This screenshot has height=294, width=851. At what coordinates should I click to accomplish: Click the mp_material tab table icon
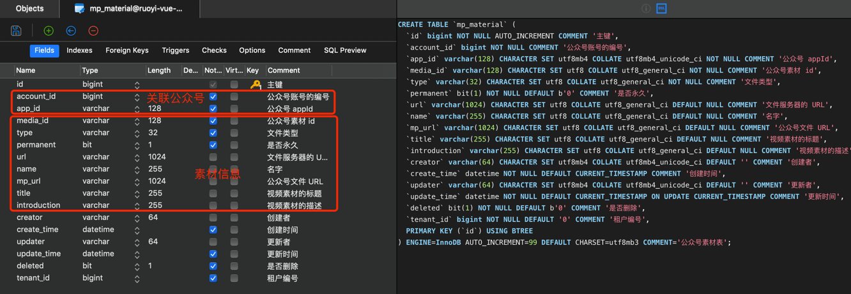click(x=79, y=8)
